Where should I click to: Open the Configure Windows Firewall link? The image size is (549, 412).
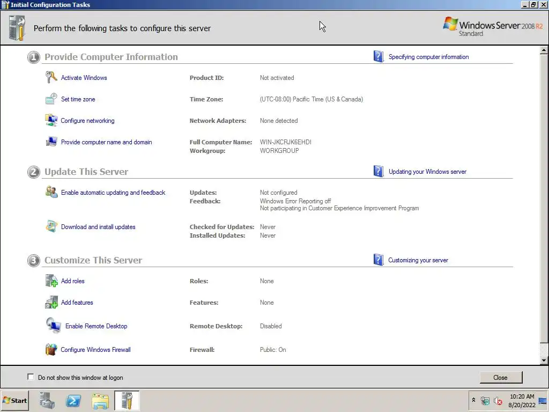[x=95, y=350]
